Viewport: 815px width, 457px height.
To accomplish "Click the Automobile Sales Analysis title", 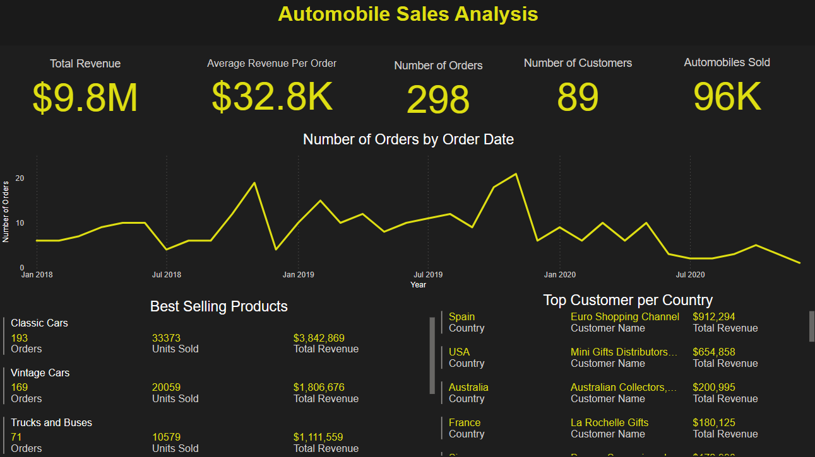I will click(408, 14).
